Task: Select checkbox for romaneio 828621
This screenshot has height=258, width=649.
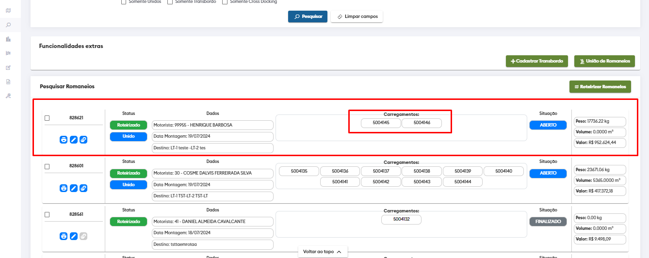Action: (47, 118)
